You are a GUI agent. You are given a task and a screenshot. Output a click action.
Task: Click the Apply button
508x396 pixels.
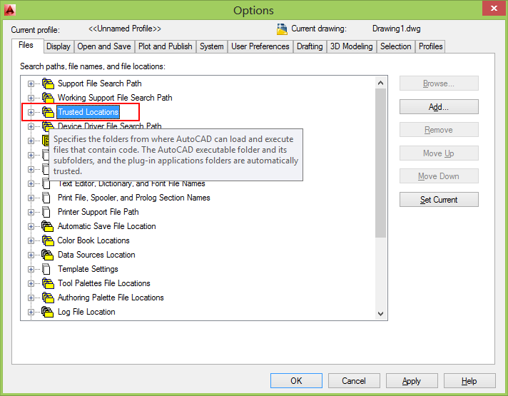(412, 381)
